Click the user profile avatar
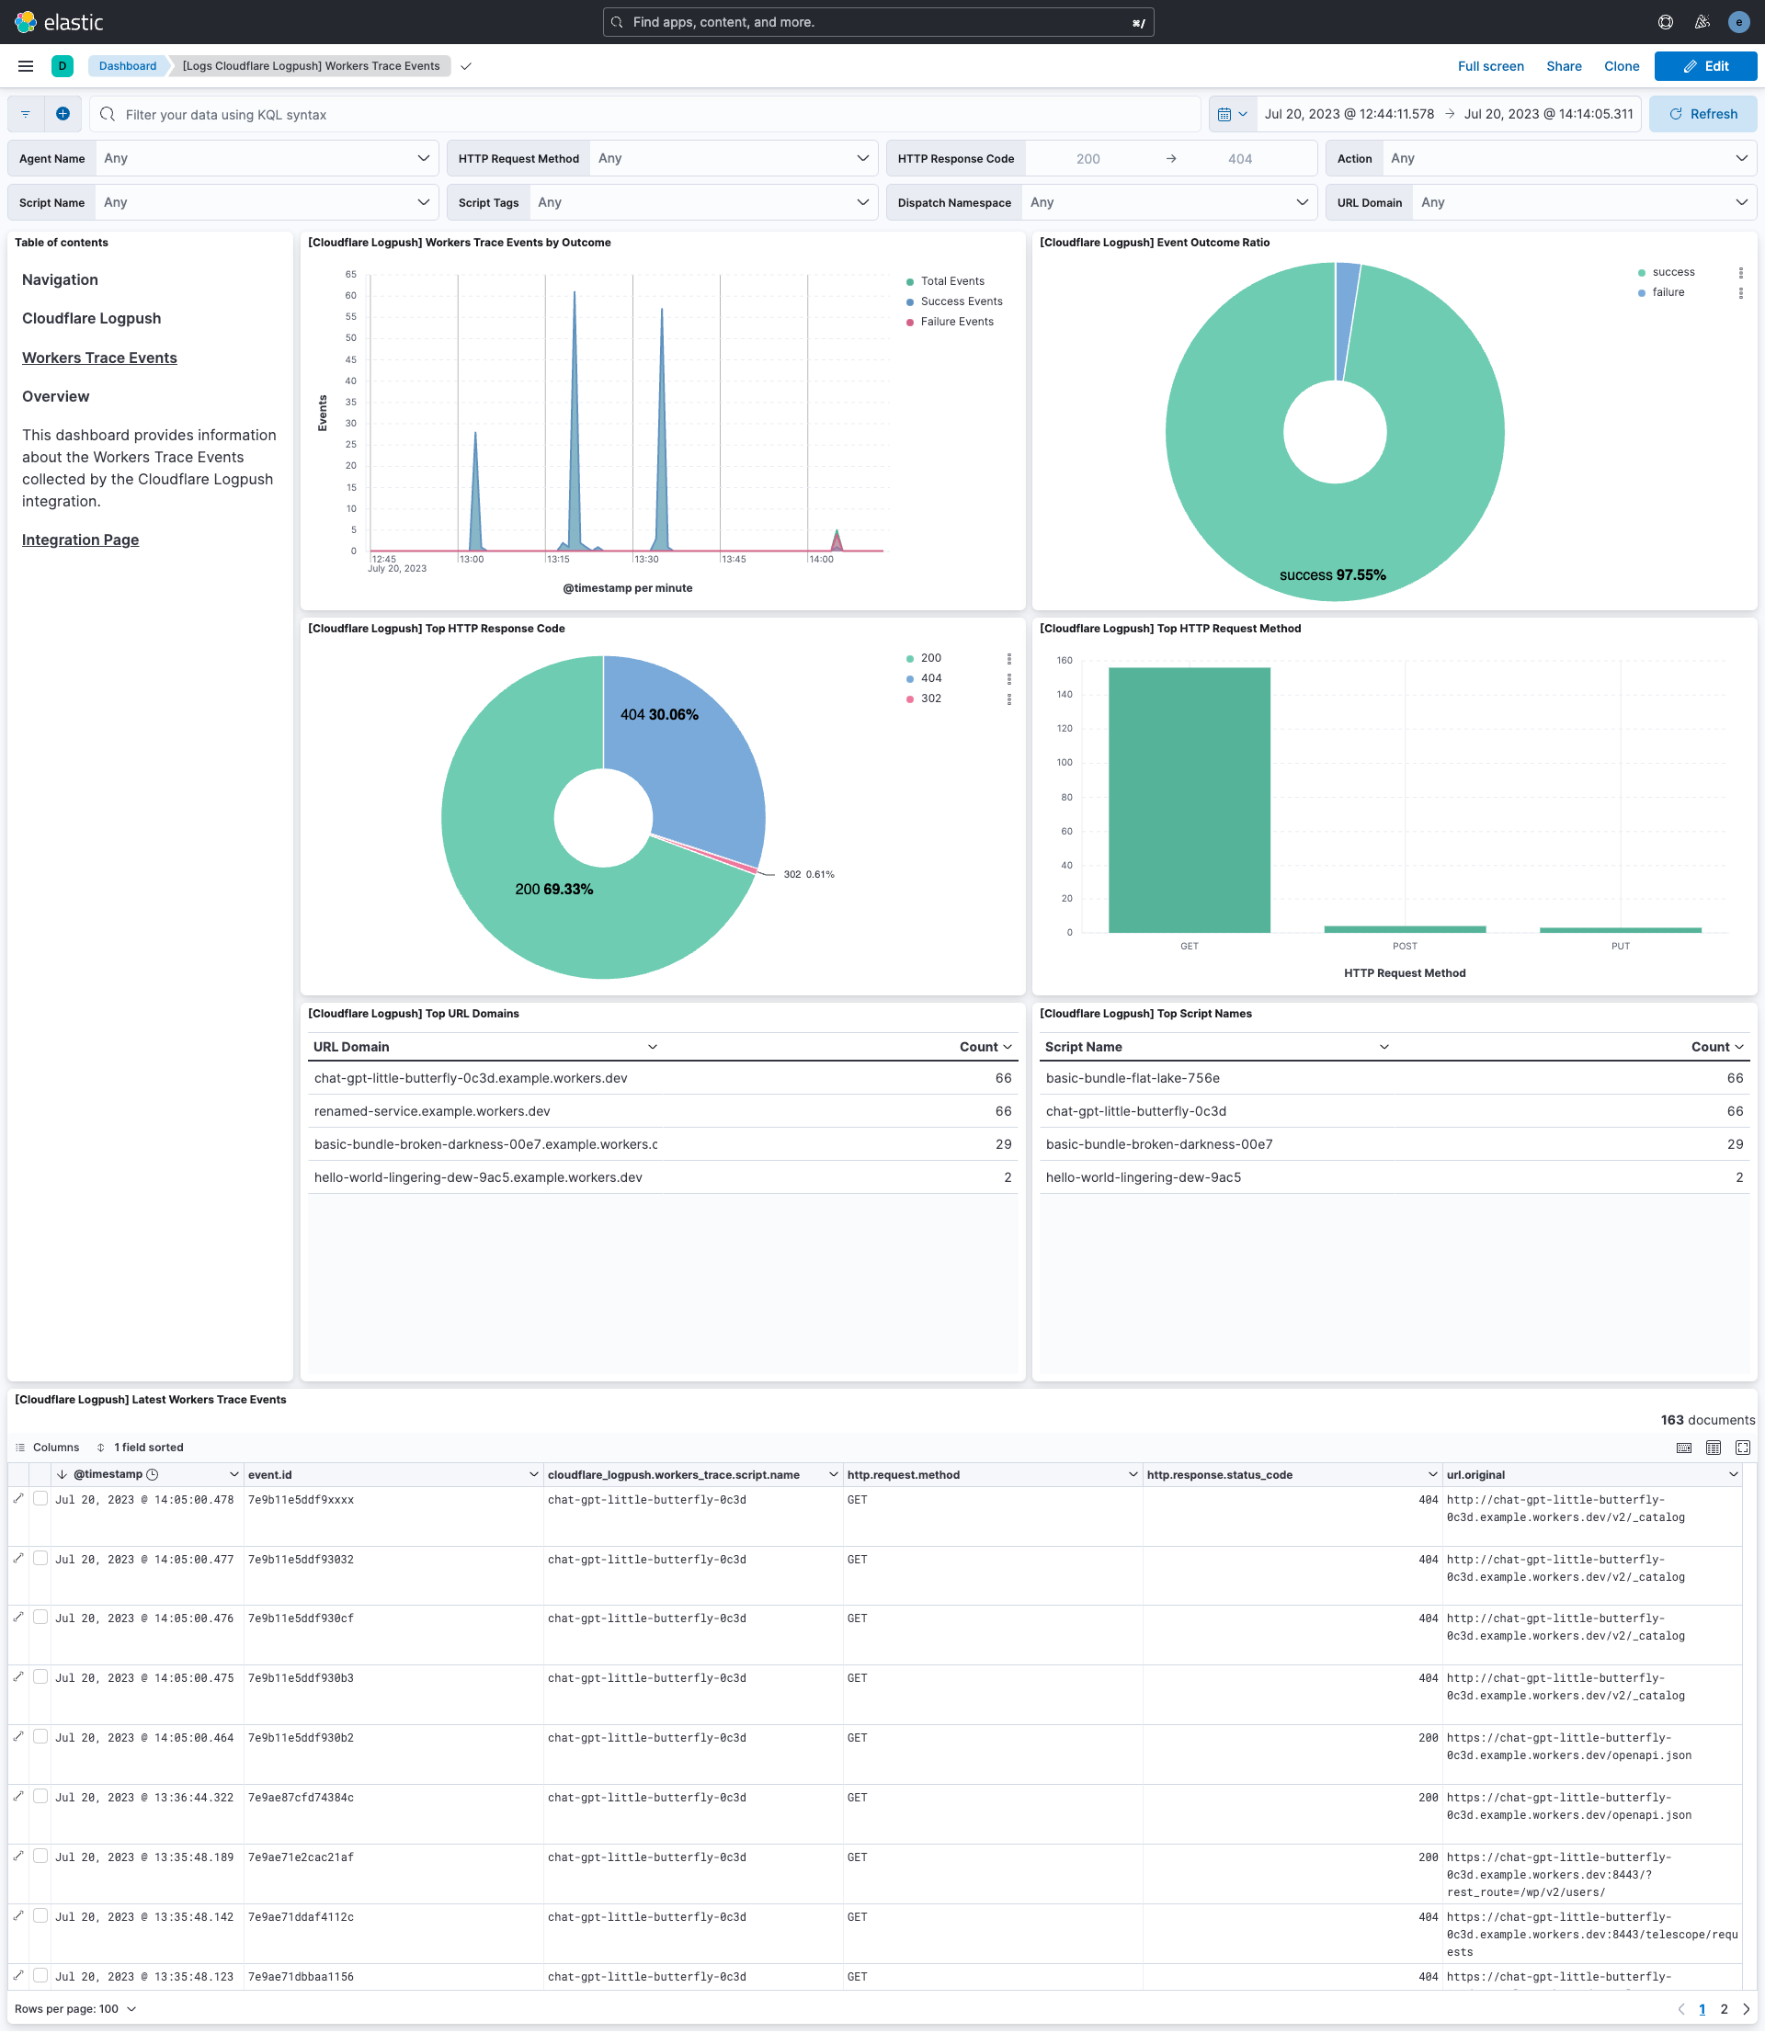This screenshot has height=2033, width=1765. coord(1738,22)
